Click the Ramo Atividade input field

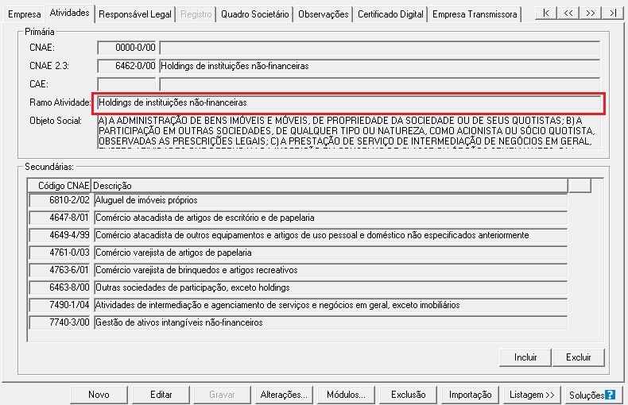(349, 103)
